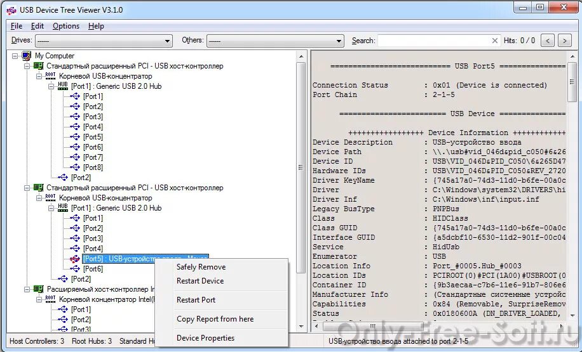Click the second host controller card icon
582x352 pixels.
[38, 188]
